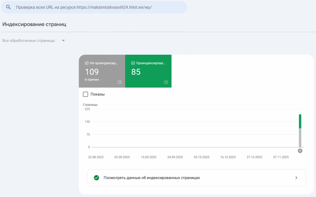The width and height of the screenshot is (316, 197).
Task: Click the arrow beside 'Все обработанные страницы'
Action: coord(63,41)
